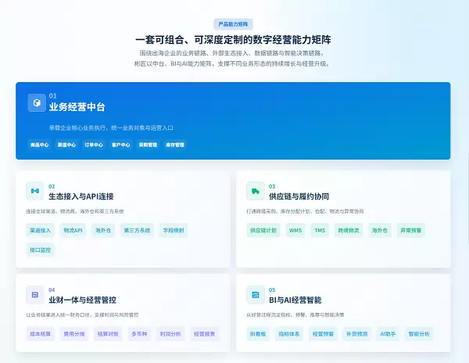The height and width of the screenshot is (363, 469).
Task: Click the connector icon beside 生态接入与API连接
Action: [35, 191]
